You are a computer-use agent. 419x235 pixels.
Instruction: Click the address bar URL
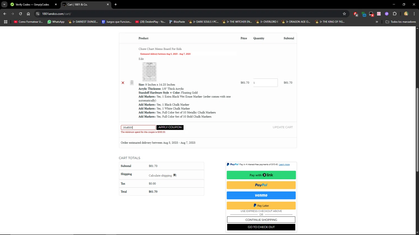click(56, 14)
